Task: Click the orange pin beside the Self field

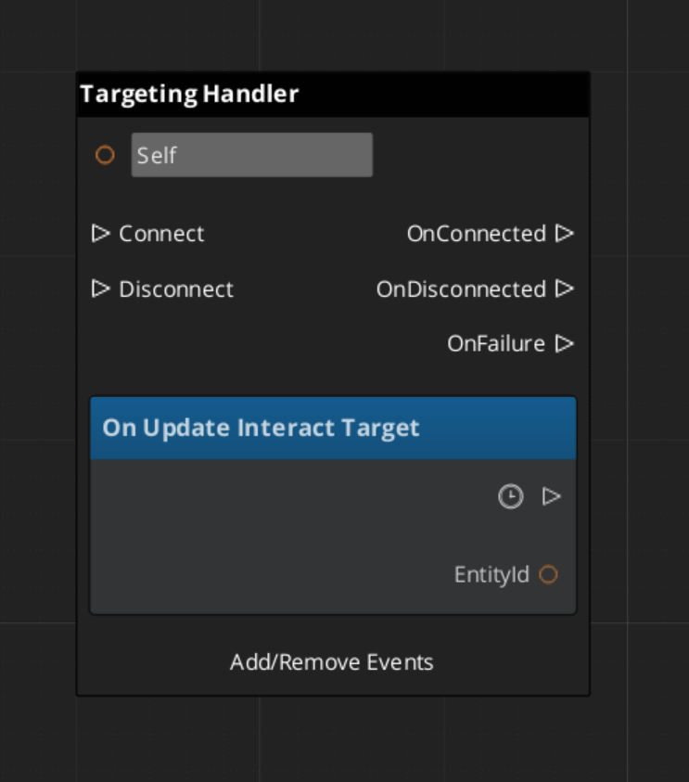Action: [105, 155]
